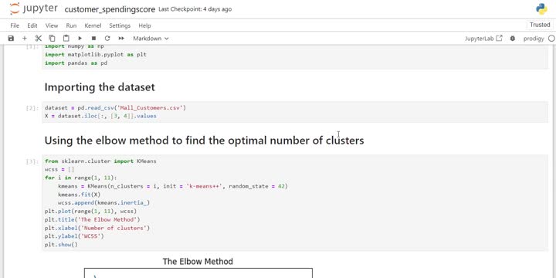Run the current cell play button
Image resolution: width=556 pixels, height=278 pixels.
tap(80, 39)
